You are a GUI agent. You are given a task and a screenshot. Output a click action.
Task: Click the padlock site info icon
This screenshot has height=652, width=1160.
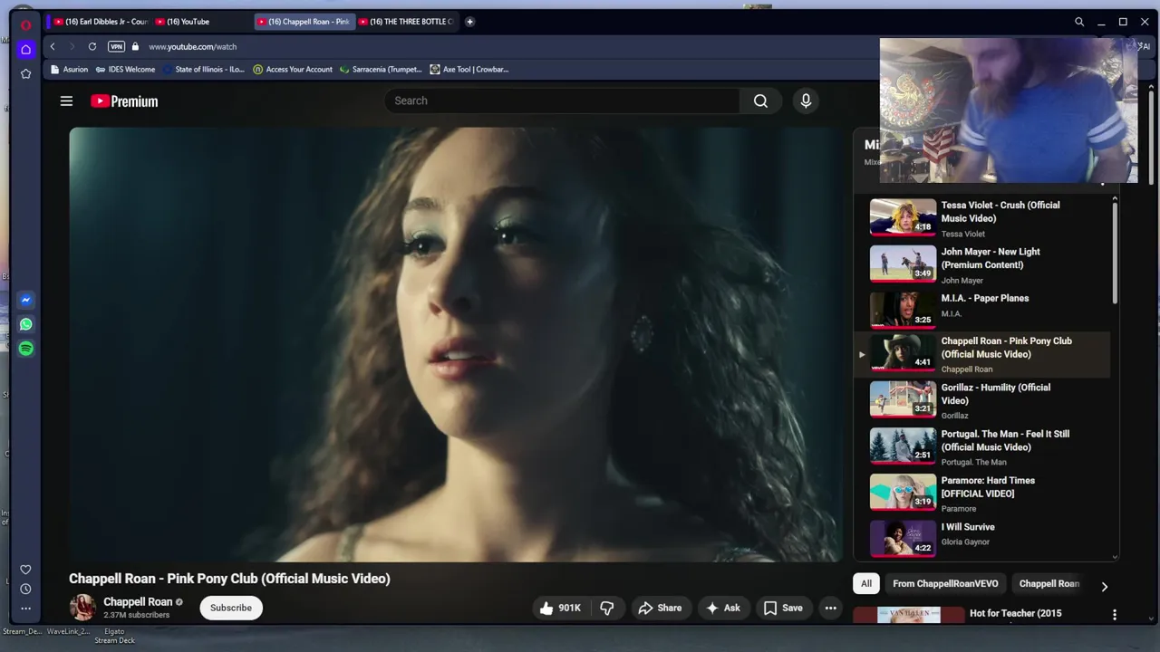coord(136,46)
